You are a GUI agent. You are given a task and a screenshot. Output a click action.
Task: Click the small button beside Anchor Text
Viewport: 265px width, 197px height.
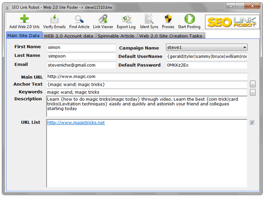tap(253, 84)
